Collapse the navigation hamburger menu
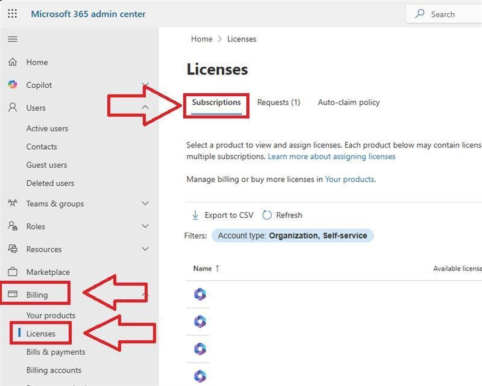The width and height of the screenshot is (482, 386). [13, 39]
